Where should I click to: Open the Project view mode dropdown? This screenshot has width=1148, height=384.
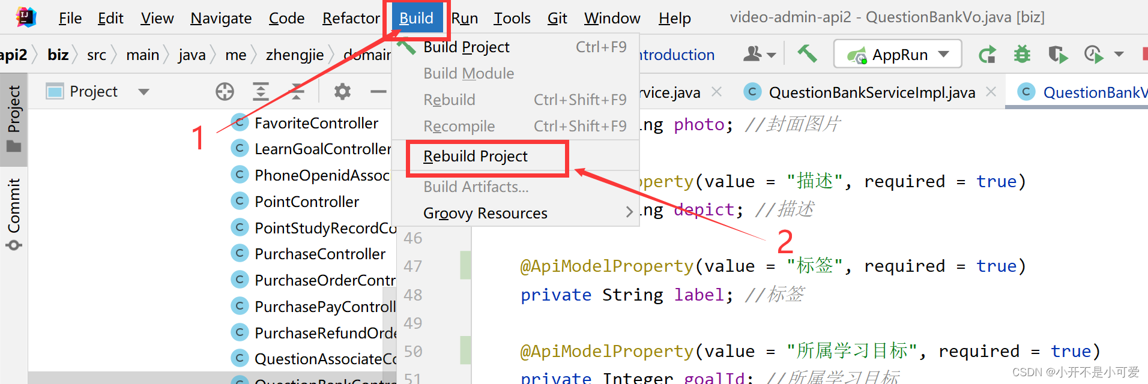tap(143, 91)
